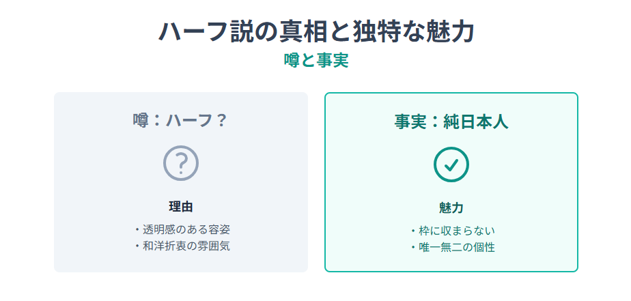The image size is (631, 301).
Task: Click the green subtitle 噂と事実
Action: pyautogui.click(x=316, y=61)
